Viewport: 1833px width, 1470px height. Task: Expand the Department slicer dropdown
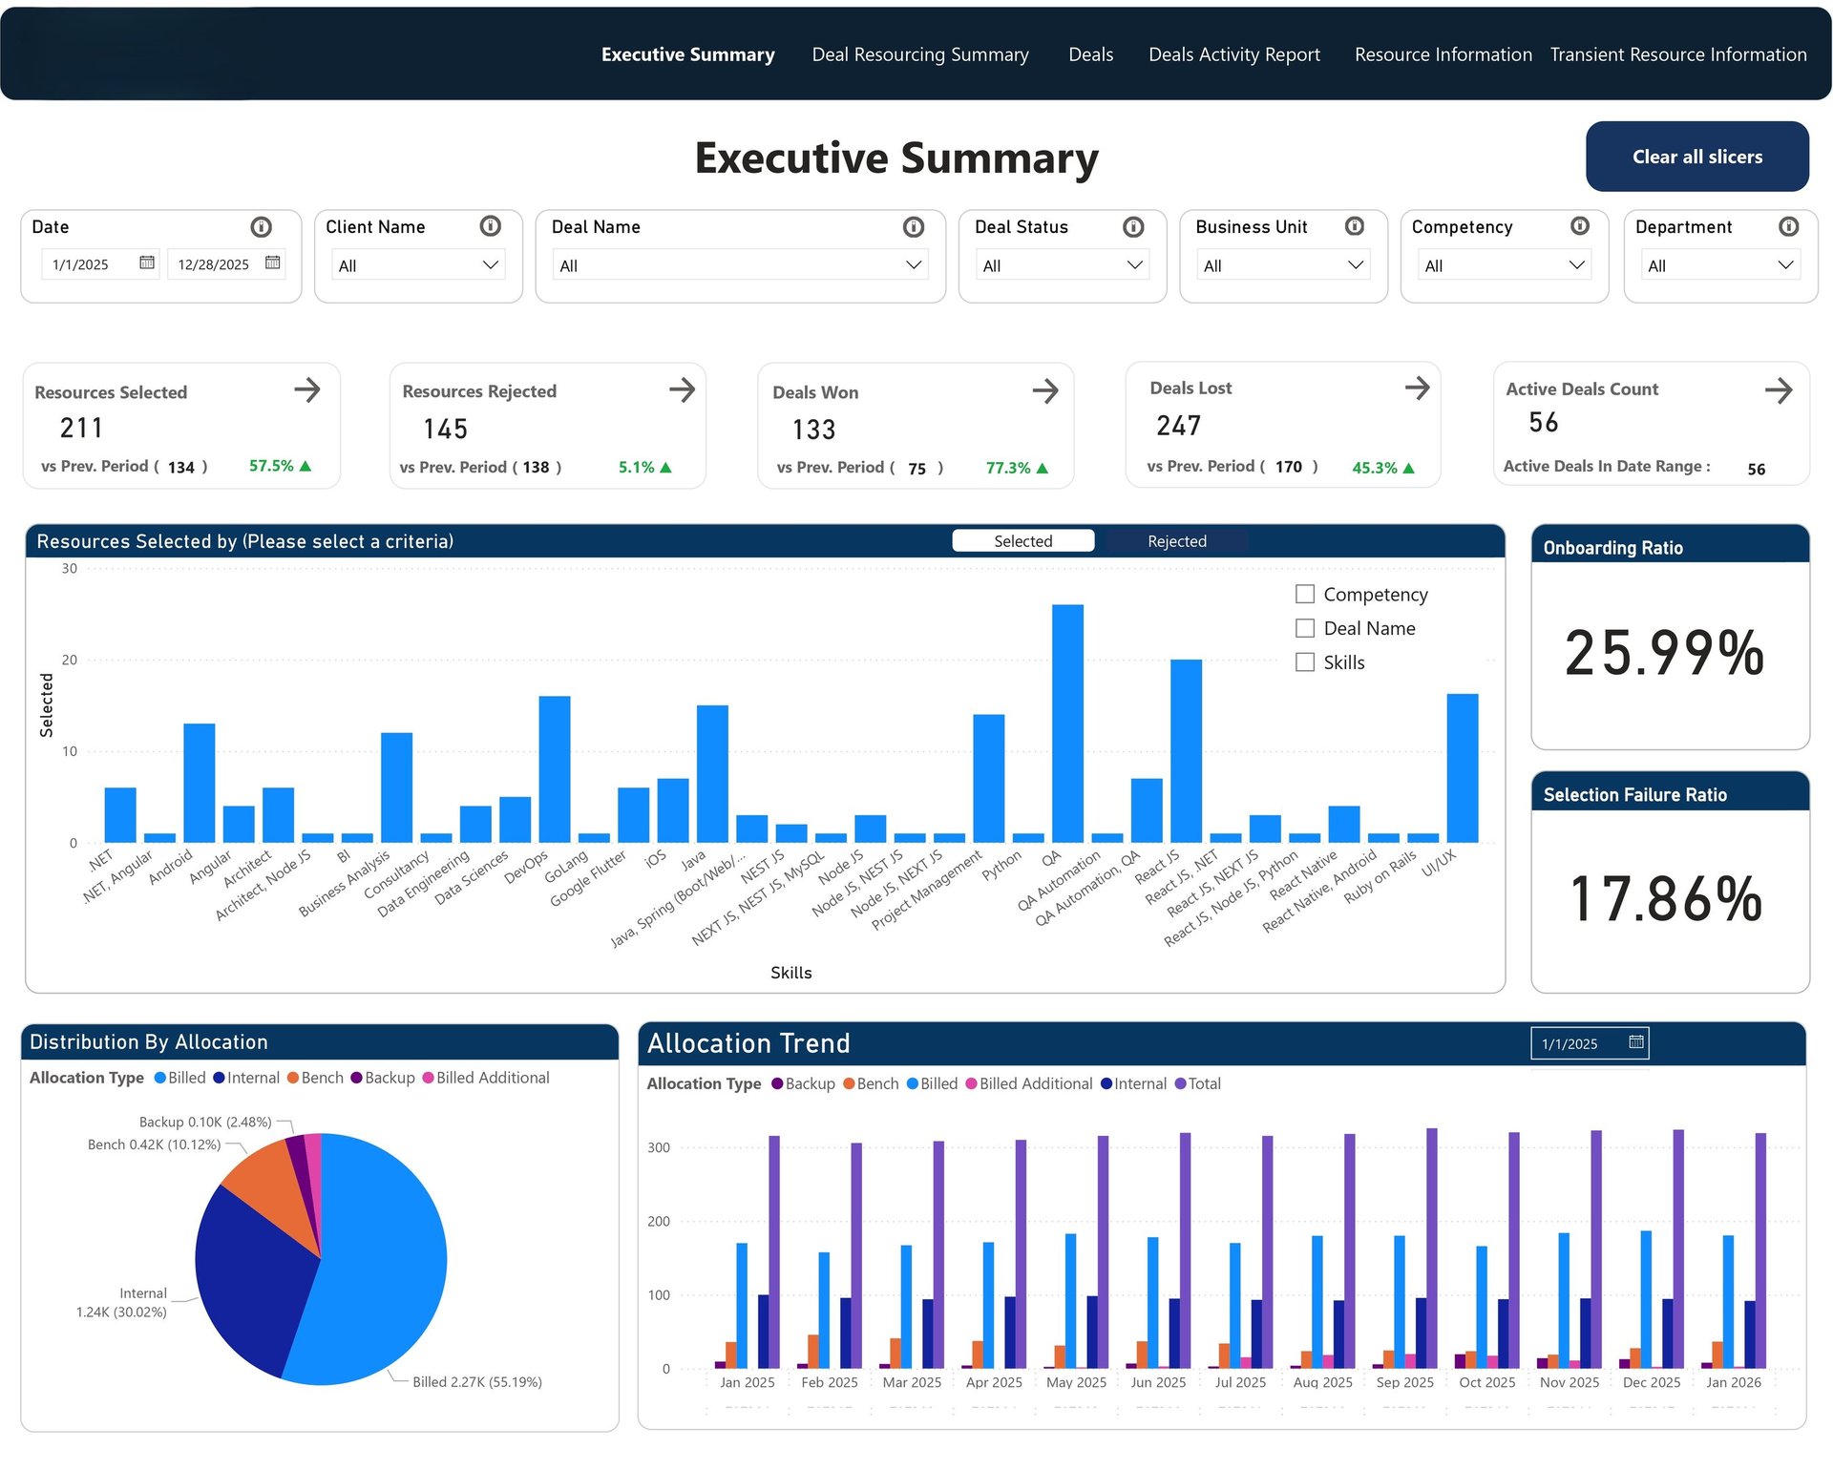tap(1719, 265)
